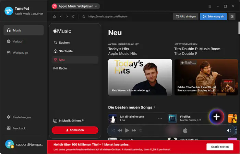Viewport: 240px width, 154px height.
Task: Click the Fireflies song title
Action: (x=185, y=117)
